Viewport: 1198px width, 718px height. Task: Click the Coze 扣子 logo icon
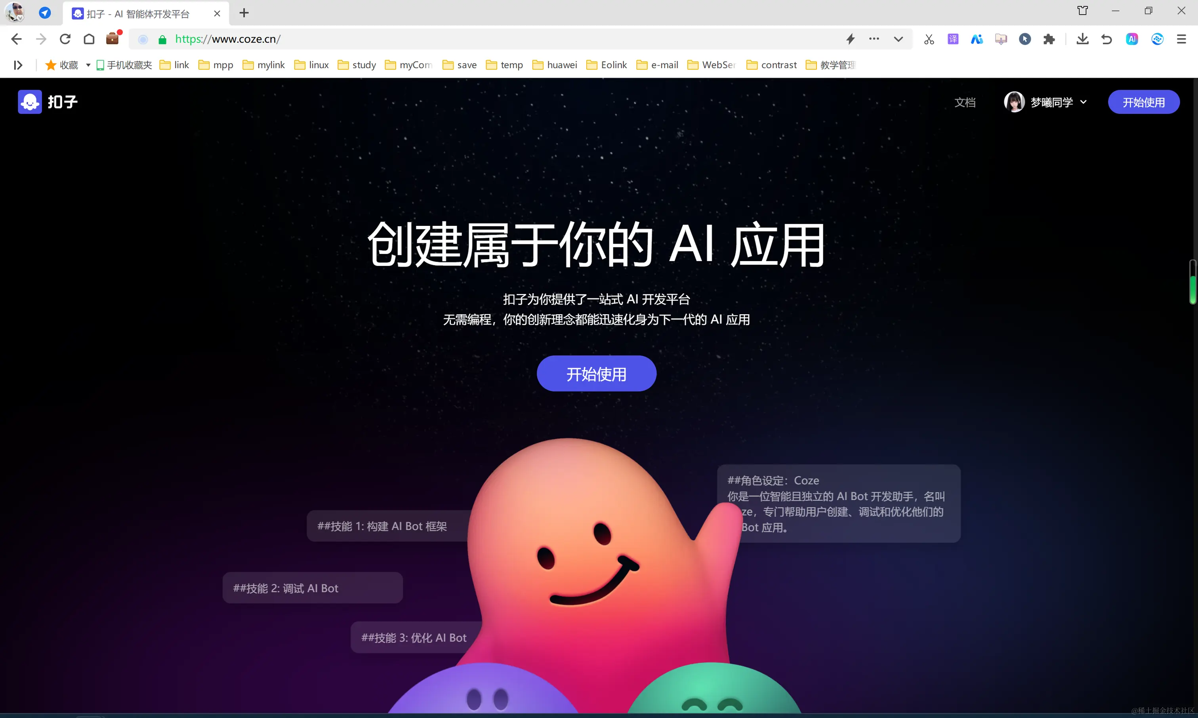(30, 101)
